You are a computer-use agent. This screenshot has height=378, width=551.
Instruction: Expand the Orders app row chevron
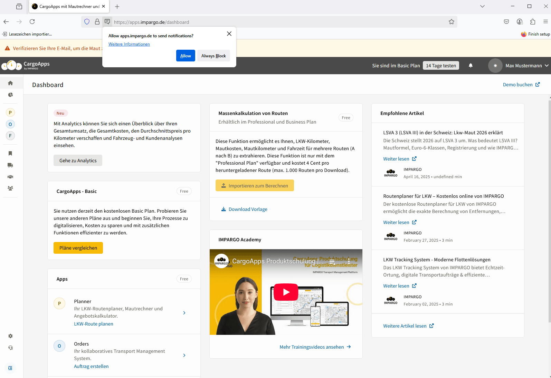click(x=184, y=355)
